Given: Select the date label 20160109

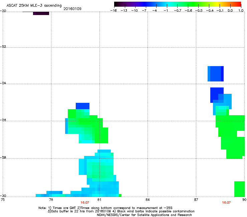Looking at the screenshot, I should pos(72,9).
